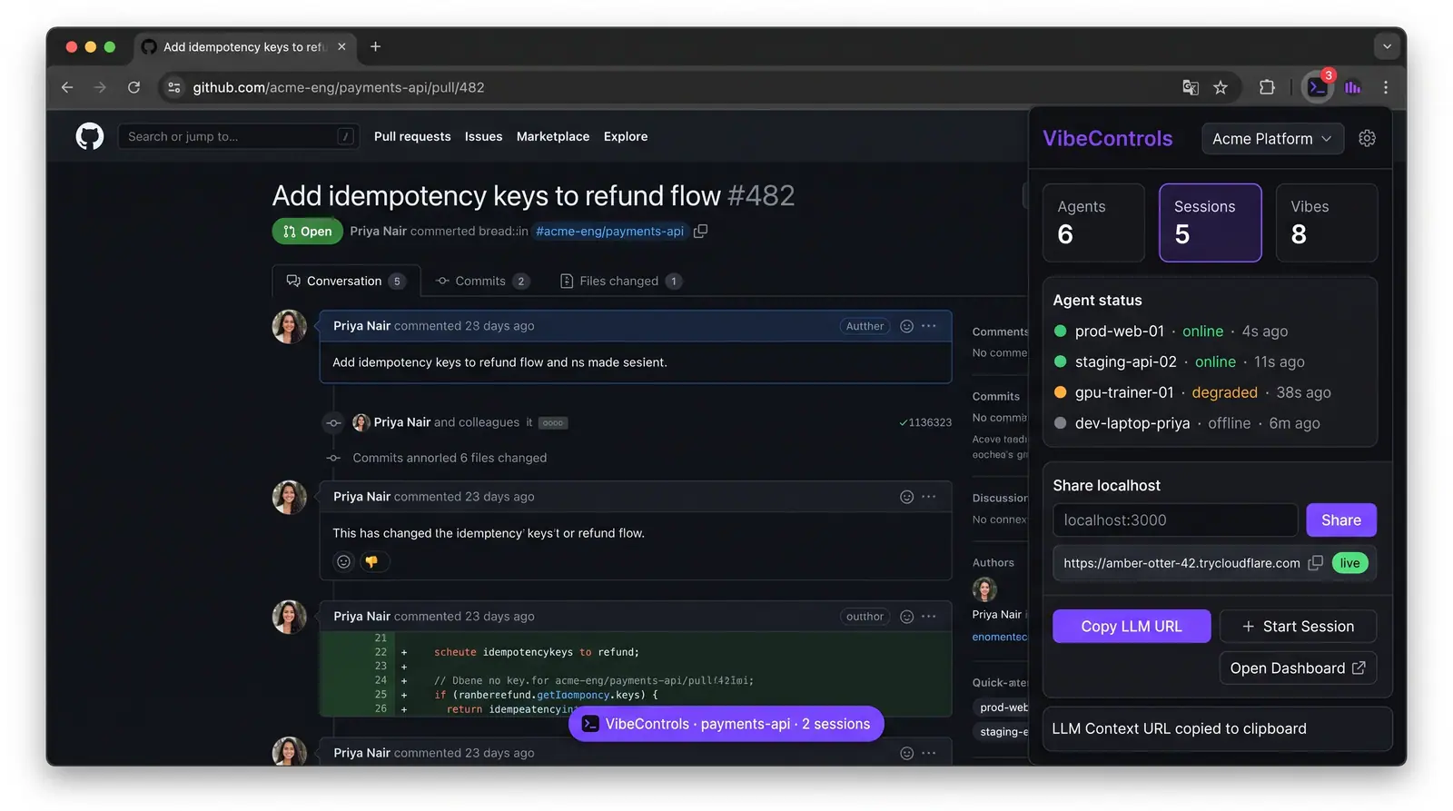Open Marketplace in GitHub nav

[553, 136]
